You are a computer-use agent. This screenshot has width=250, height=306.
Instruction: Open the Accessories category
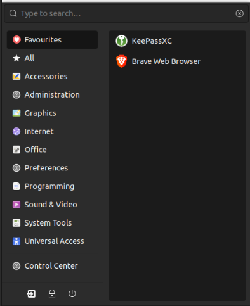[52, 77]
